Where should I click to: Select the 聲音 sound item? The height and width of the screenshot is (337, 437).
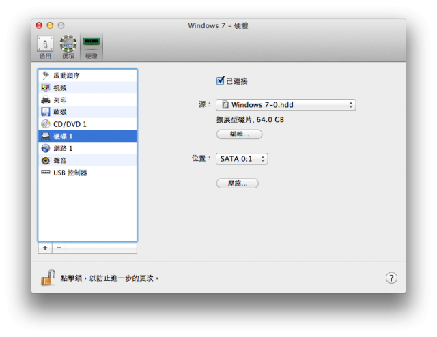(x=87, y=160)
